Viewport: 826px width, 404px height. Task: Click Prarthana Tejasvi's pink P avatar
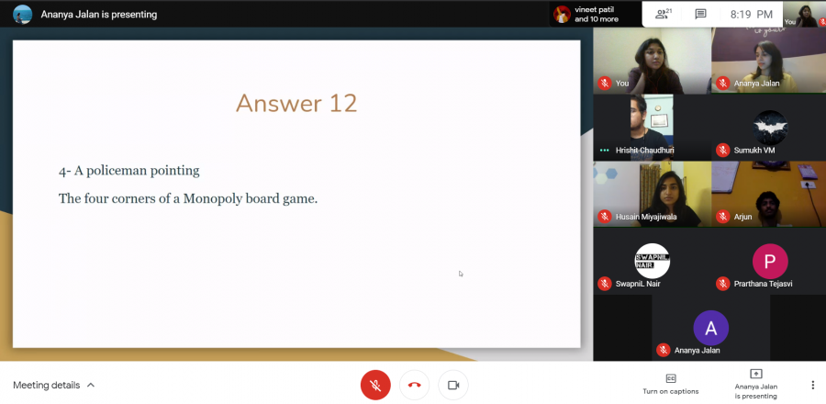[x=770, y=261]
